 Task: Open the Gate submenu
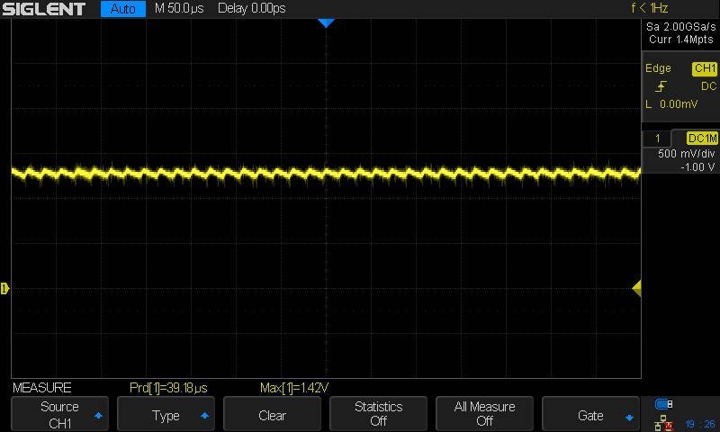tap(590, 414)
